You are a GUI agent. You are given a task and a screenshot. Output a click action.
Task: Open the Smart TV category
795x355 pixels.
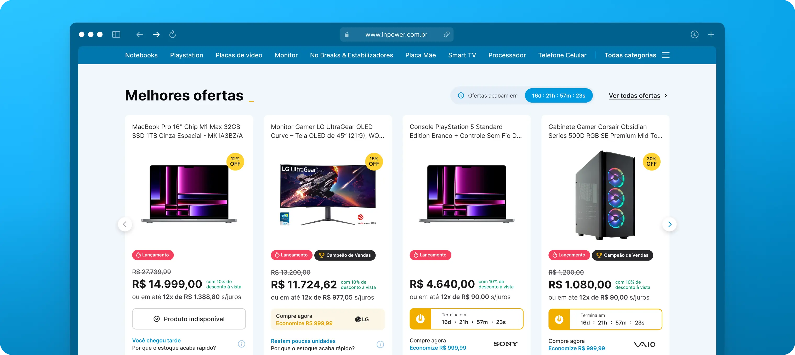click(462, 55)
